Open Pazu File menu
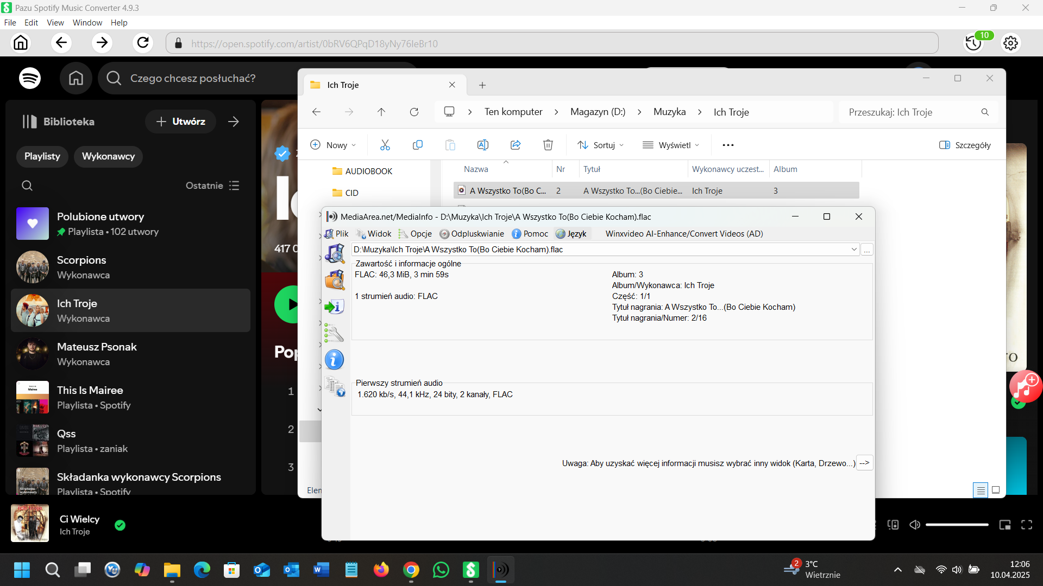This screenshot has width=1043, height=586. point(10,22)
